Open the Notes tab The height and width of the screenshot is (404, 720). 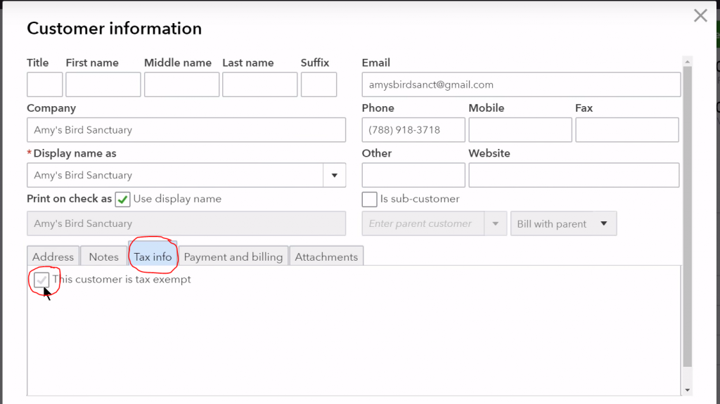pyautogui.click(x=103, y=256)
